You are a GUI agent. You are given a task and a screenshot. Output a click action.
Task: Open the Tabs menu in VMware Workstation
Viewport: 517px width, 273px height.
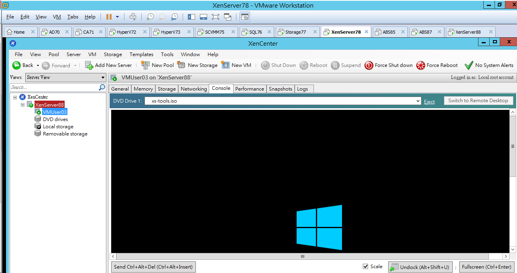tap(73, 17)
